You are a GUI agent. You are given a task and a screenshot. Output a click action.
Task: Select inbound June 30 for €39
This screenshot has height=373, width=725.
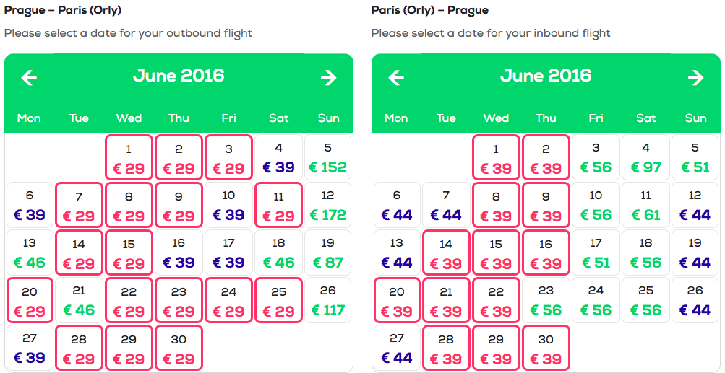[x=546, y=348]
